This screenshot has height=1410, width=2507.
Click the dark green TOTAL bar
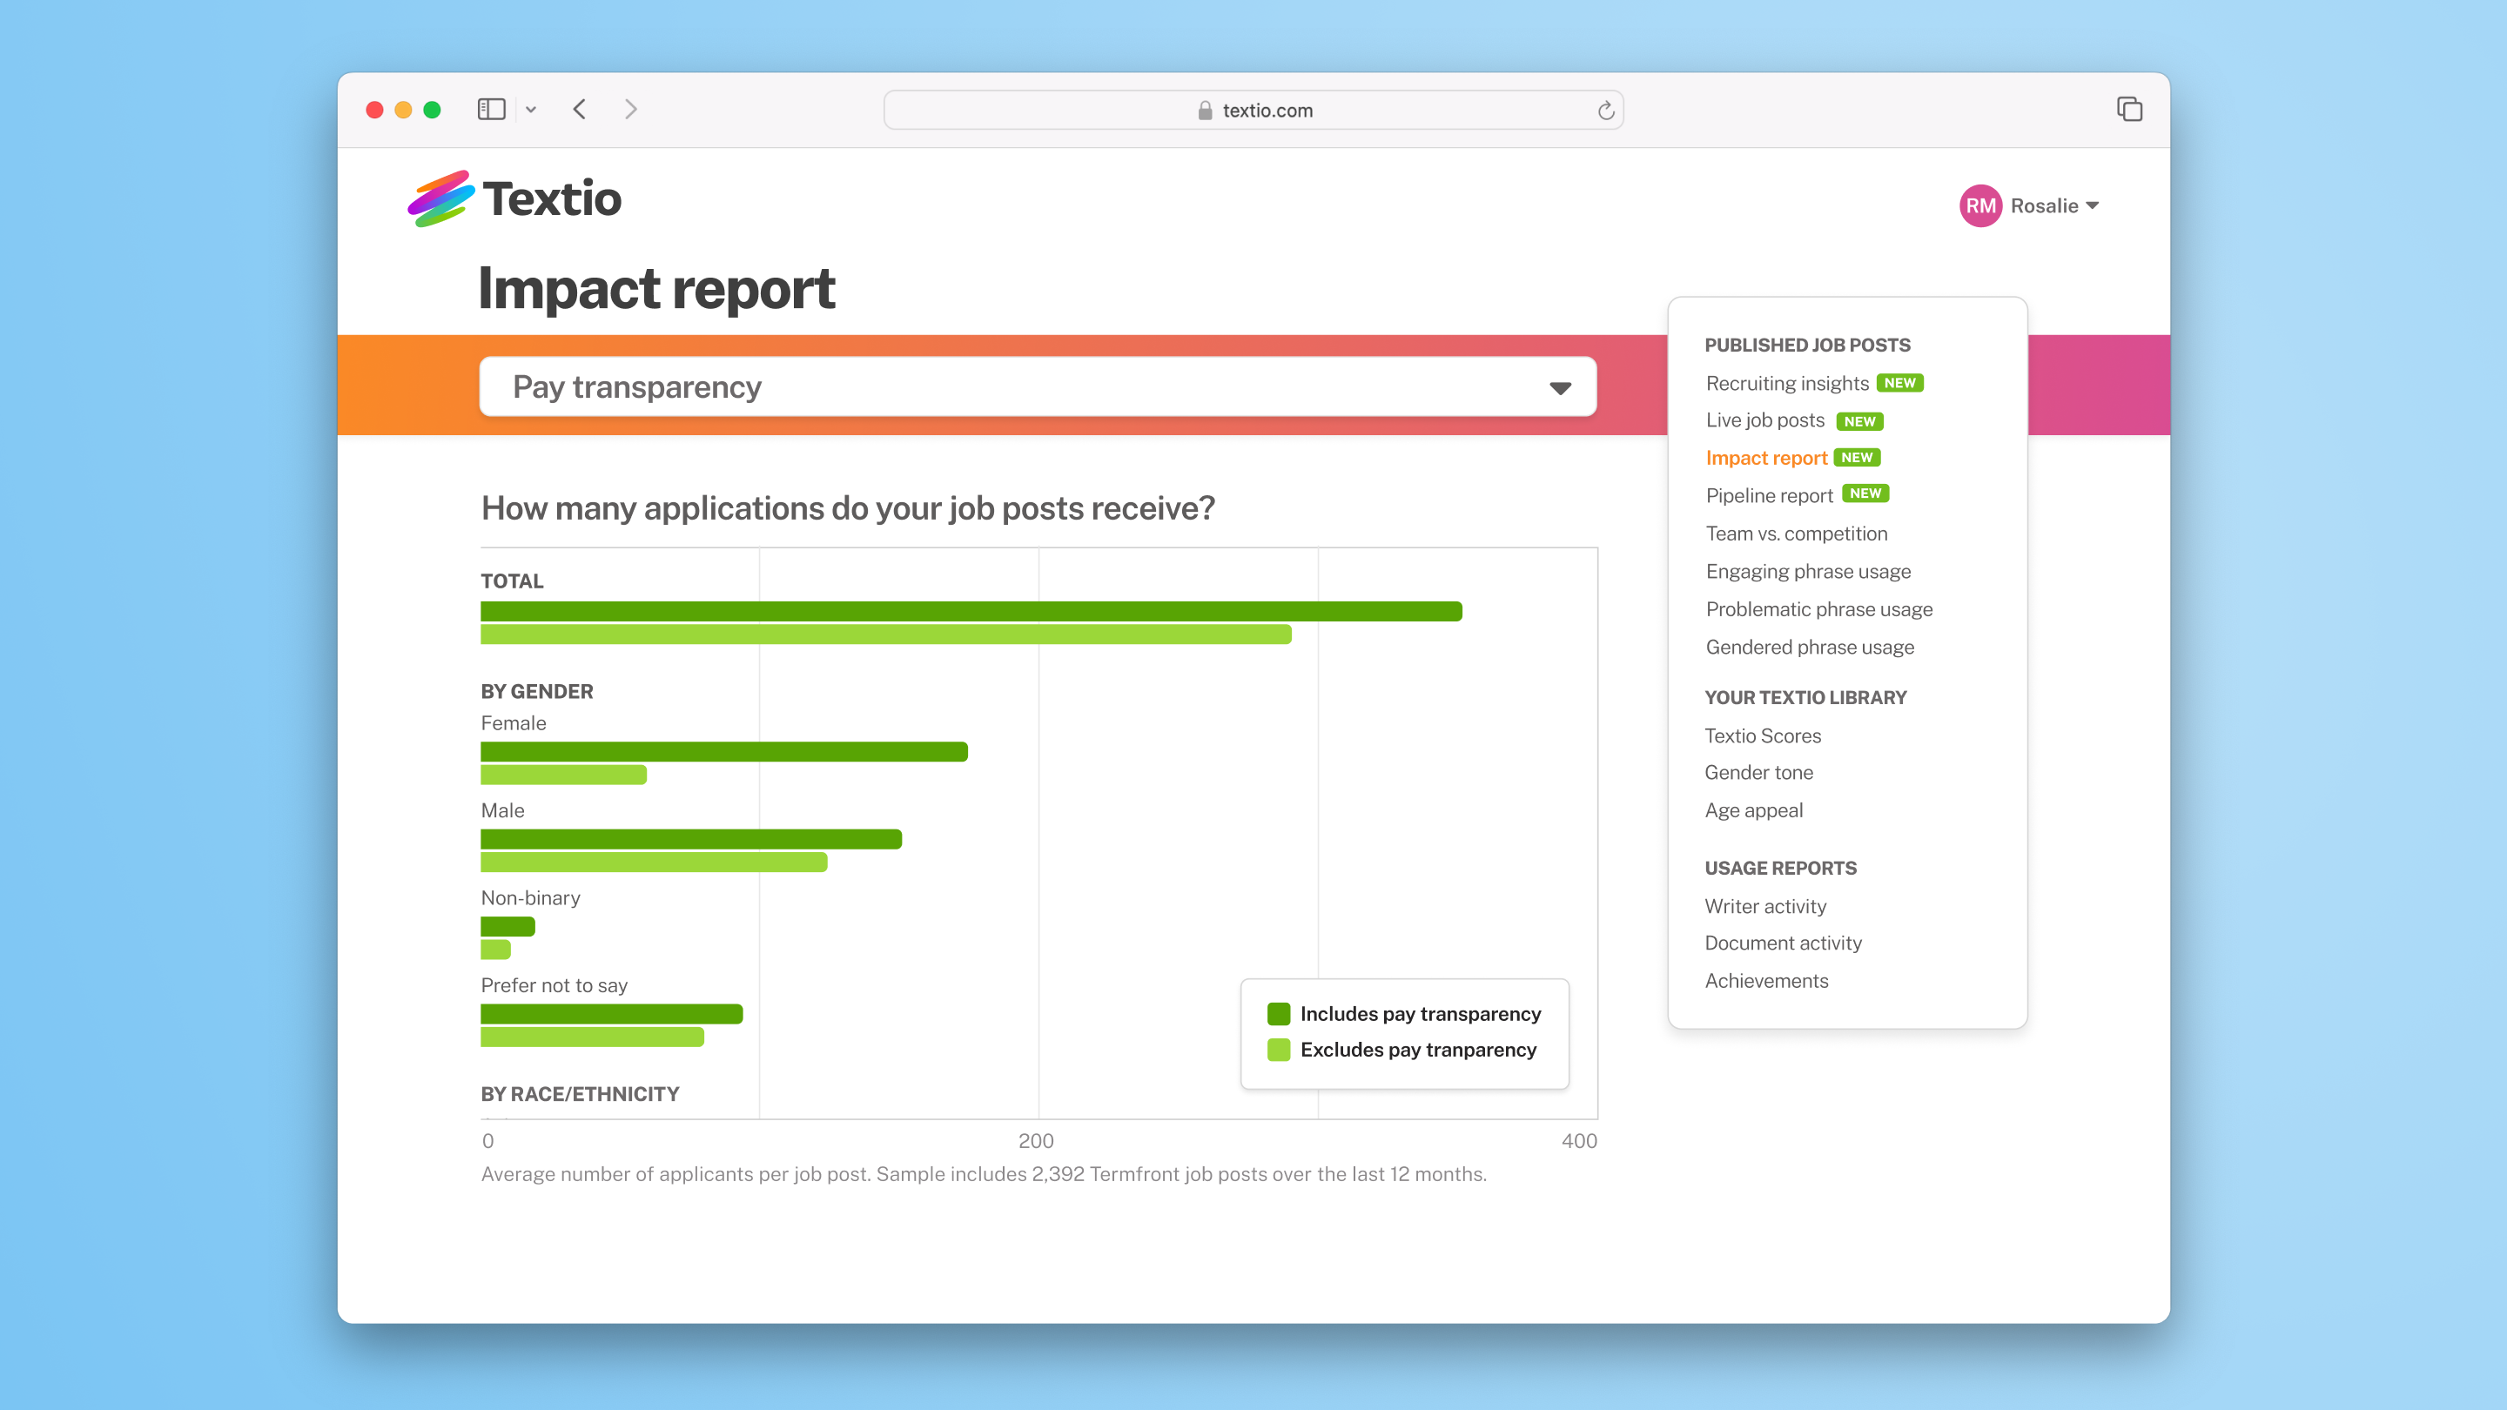click(x=971, y=611)
